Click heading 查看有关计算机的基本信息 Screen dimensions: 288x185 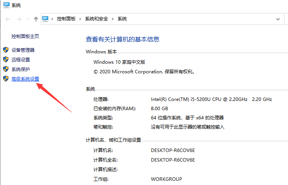tap(123, 39)
